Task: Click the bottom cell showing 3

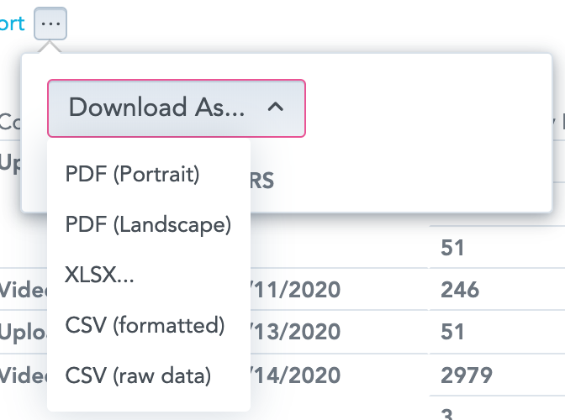Action: point(446,412)
